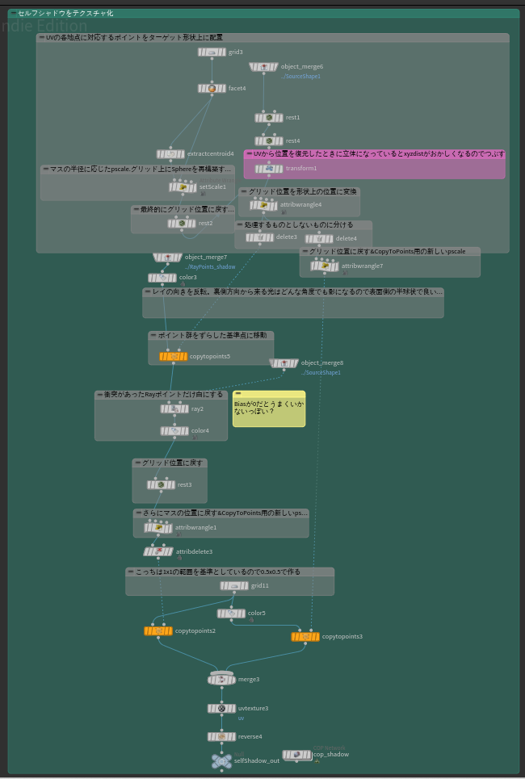Click the 最終的にグリッド位置に戻す box title bar
Image resolution: width=525 pixels, height=779 pixels.
(182, 210)
